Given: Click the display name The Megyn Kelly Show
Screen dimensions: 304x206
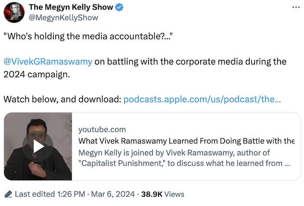Looking at the screenshot, I should 71,7.
